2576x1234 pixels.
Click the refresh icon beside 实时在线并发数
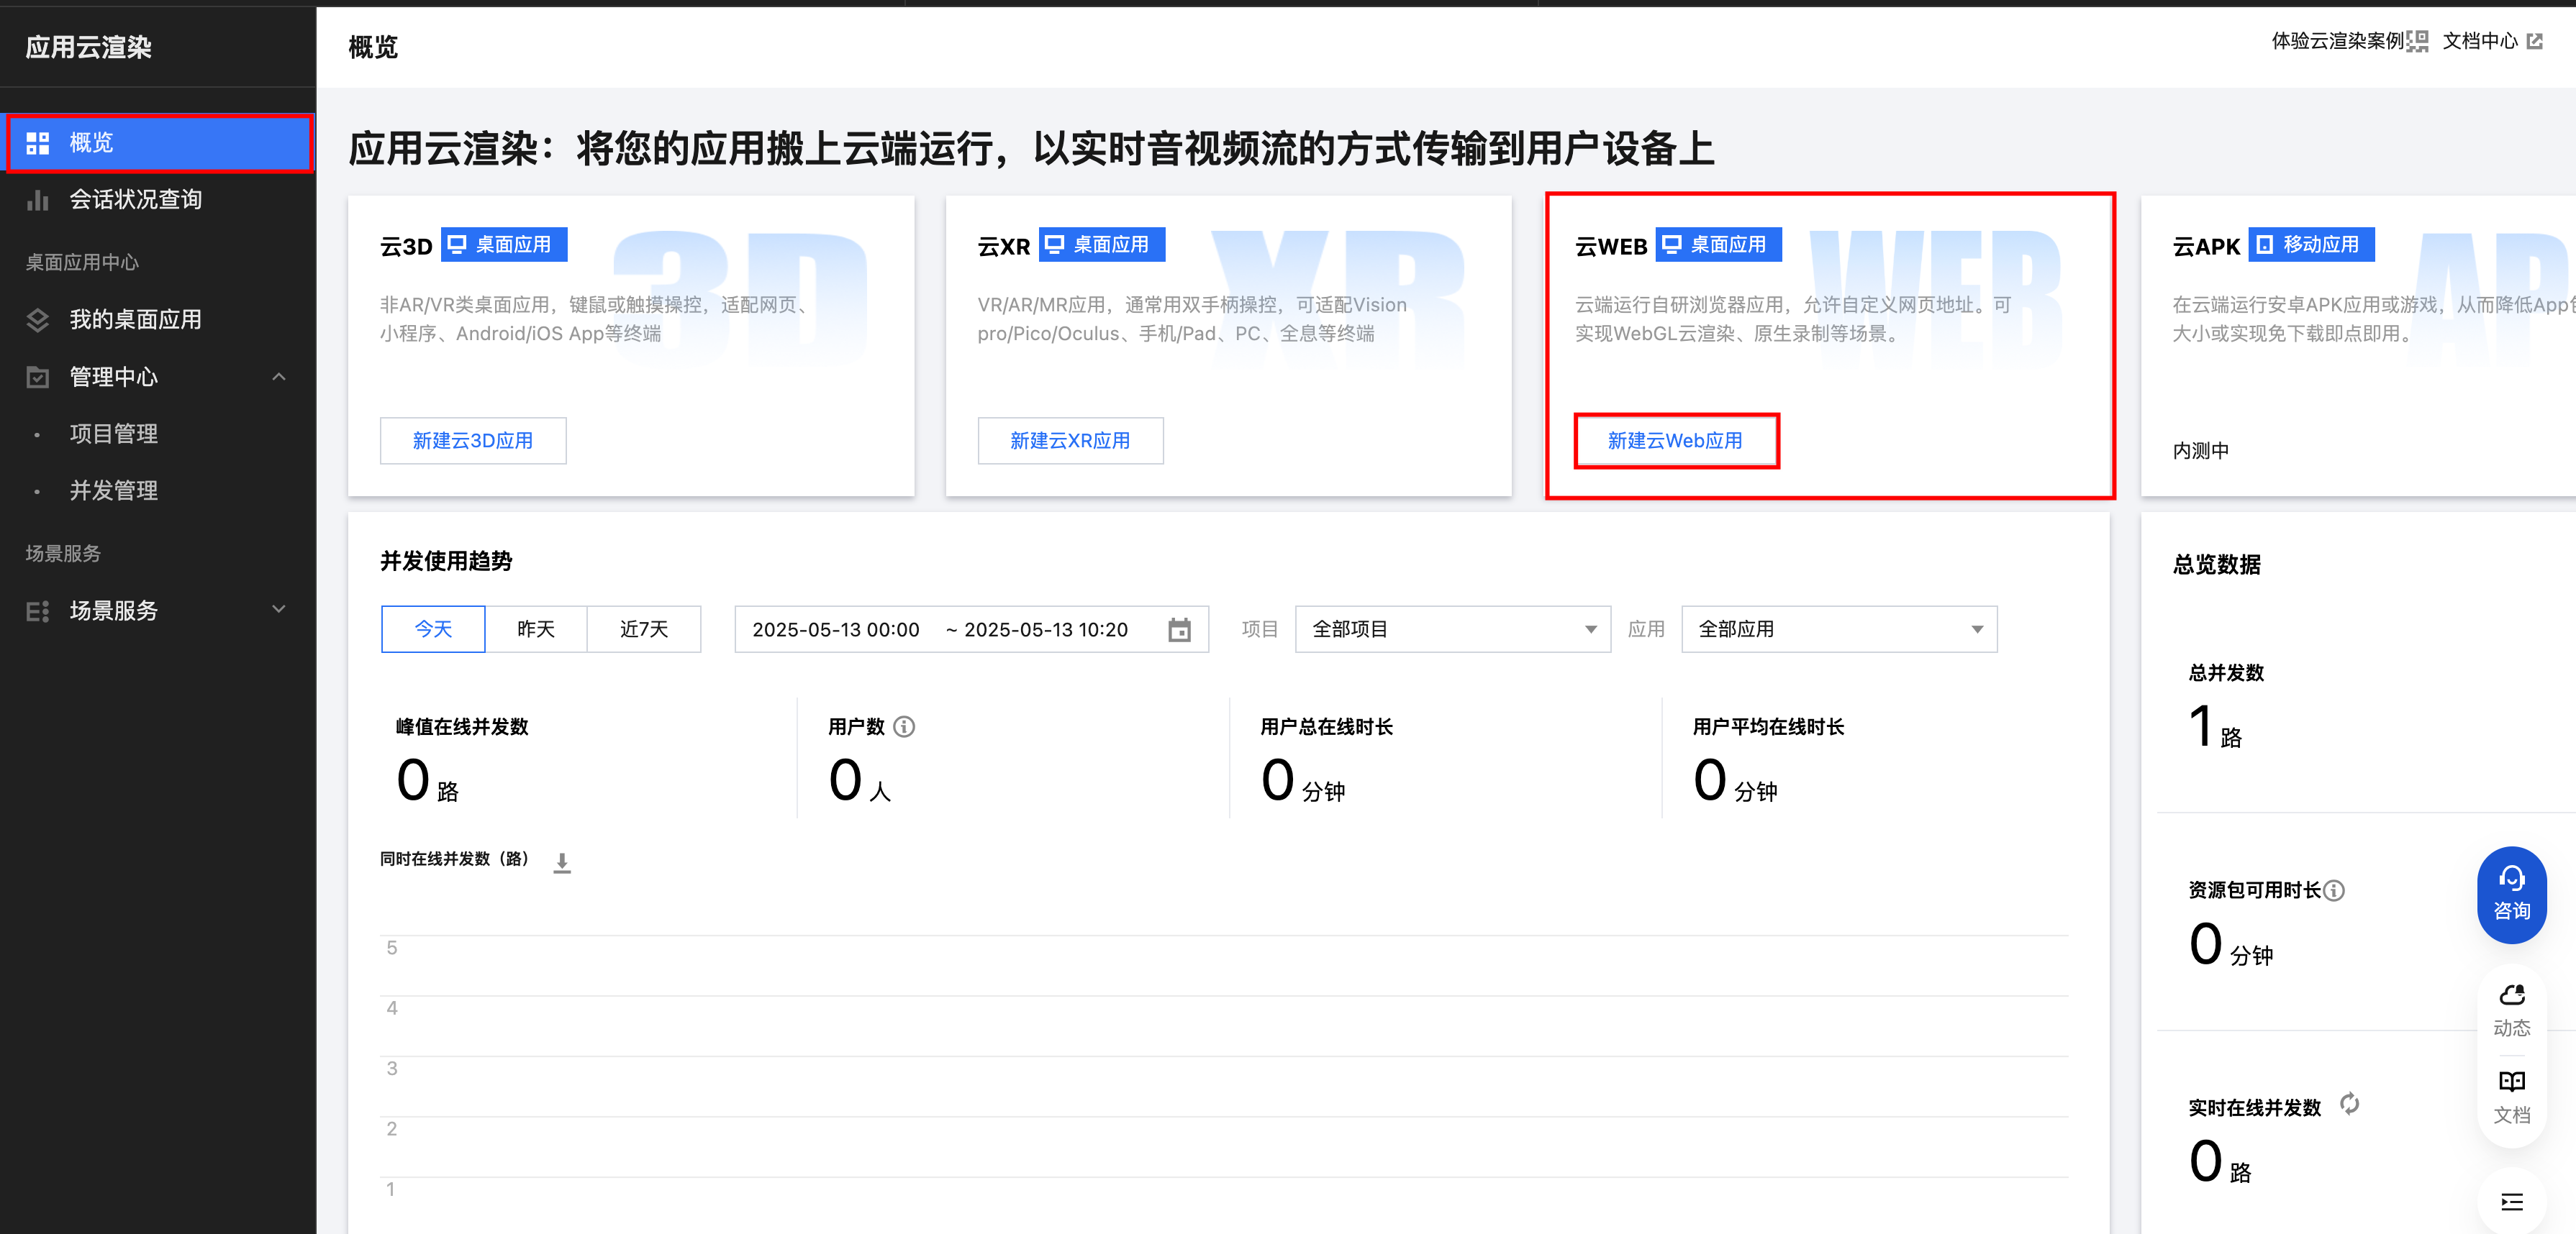click(2349, 1104)
